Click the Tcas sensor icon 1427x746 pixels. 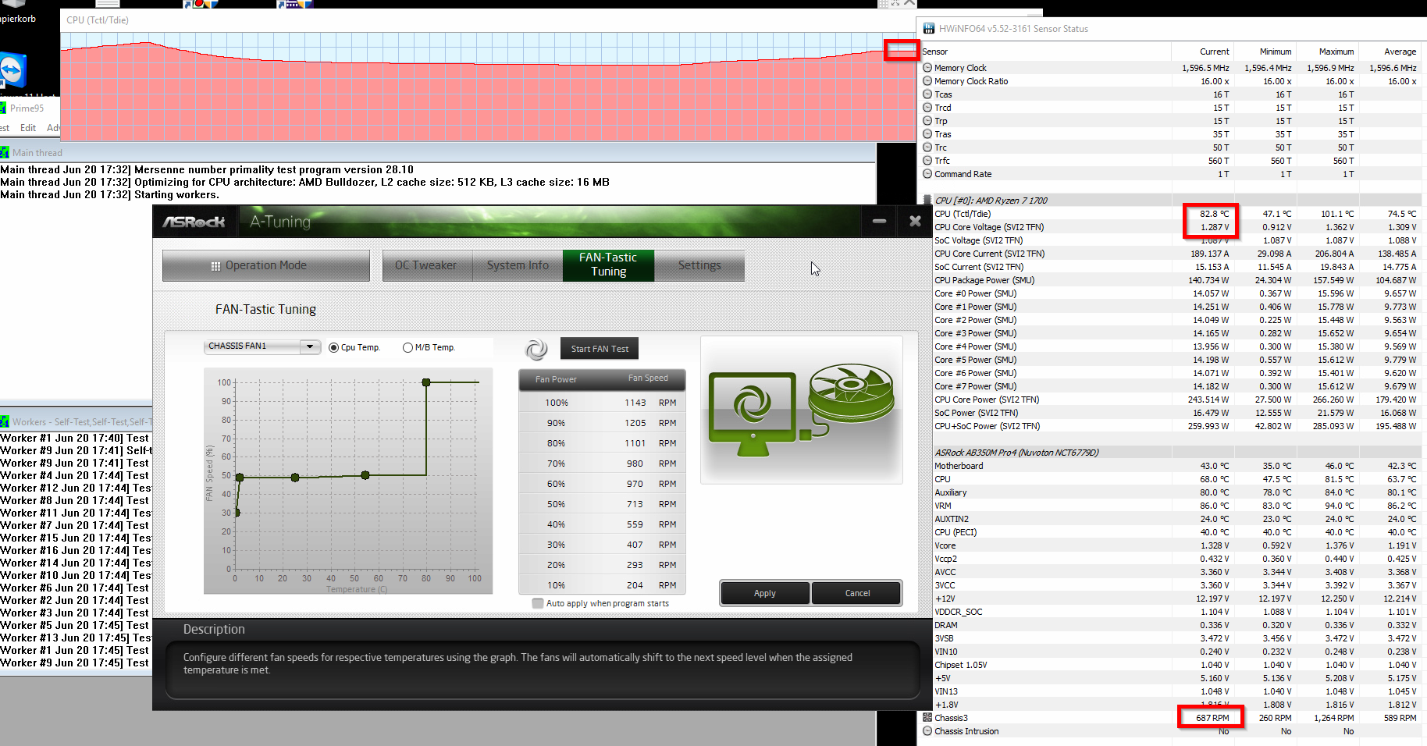(x=927, y=94)
